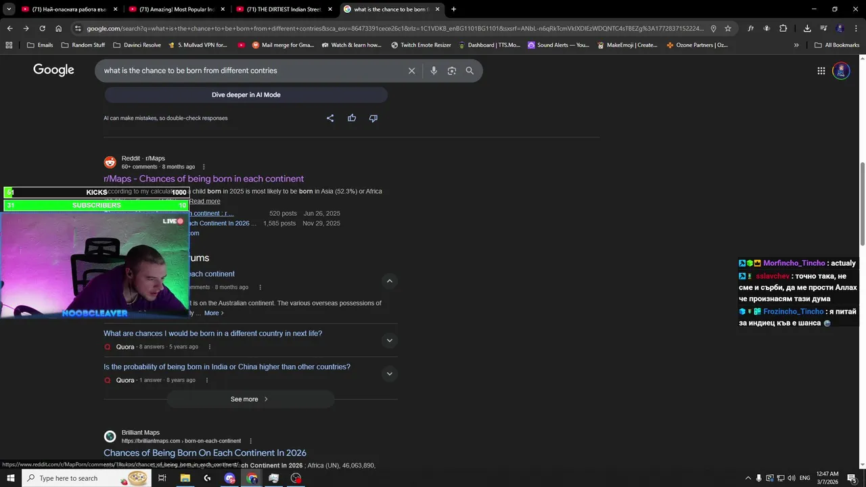Click the page vertical scrollbar

[x=862, y=204]
